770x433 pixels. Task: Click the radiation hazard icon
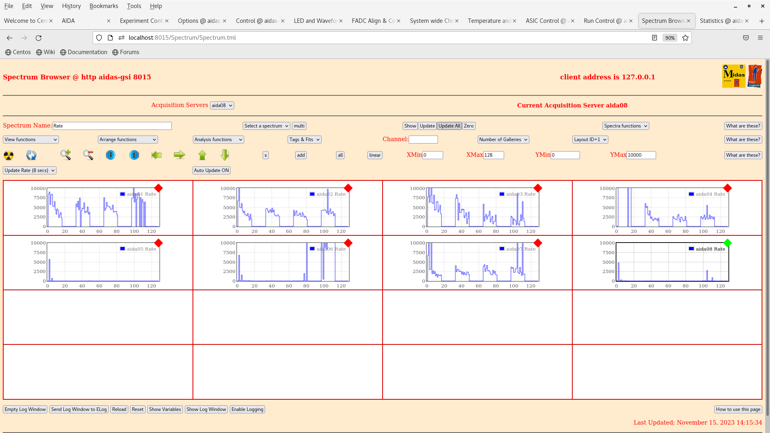[x=8, y=155]
